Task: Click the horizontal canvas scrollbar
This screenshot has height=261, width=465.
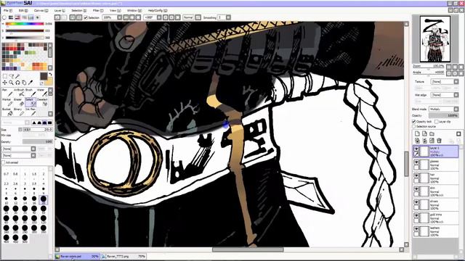Action: (248, 249)
